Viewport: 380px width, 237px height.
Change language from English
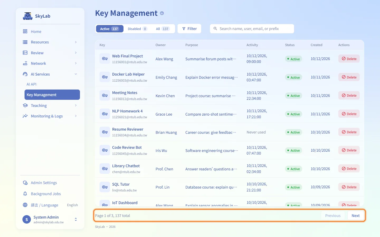[x=72, y=205]
